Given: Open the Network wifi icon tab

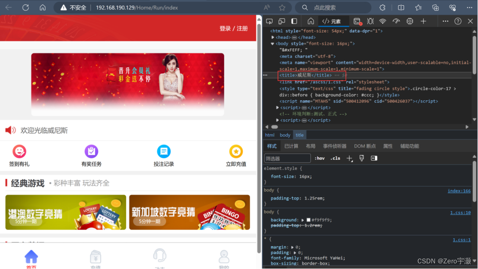Looking at the screenshot, I should 382,21.
